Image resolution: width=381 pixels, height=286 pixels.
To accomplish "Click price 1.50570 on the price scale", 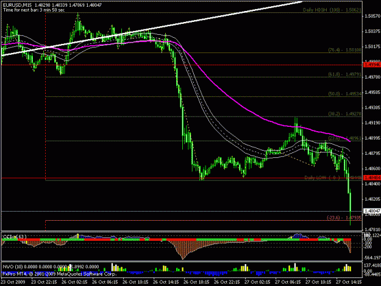I will 372,16.
